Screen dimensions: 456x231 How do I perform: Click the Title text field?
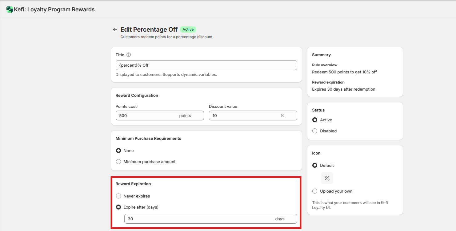click(206, 65)
